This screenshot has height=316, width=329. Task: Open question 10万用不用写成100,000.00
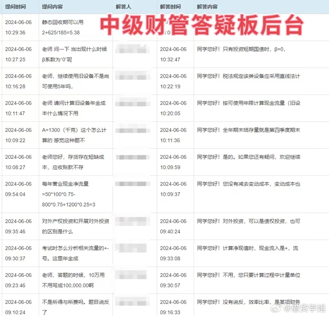point(73,280)
